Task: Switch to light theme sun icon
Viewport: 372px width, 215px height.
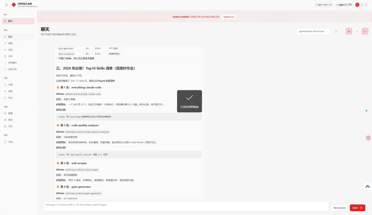Action: point(362,5)
